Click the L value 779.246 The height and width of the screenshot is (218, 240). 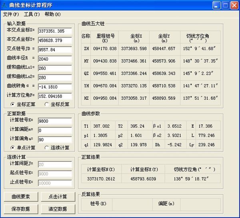[208, 135]
